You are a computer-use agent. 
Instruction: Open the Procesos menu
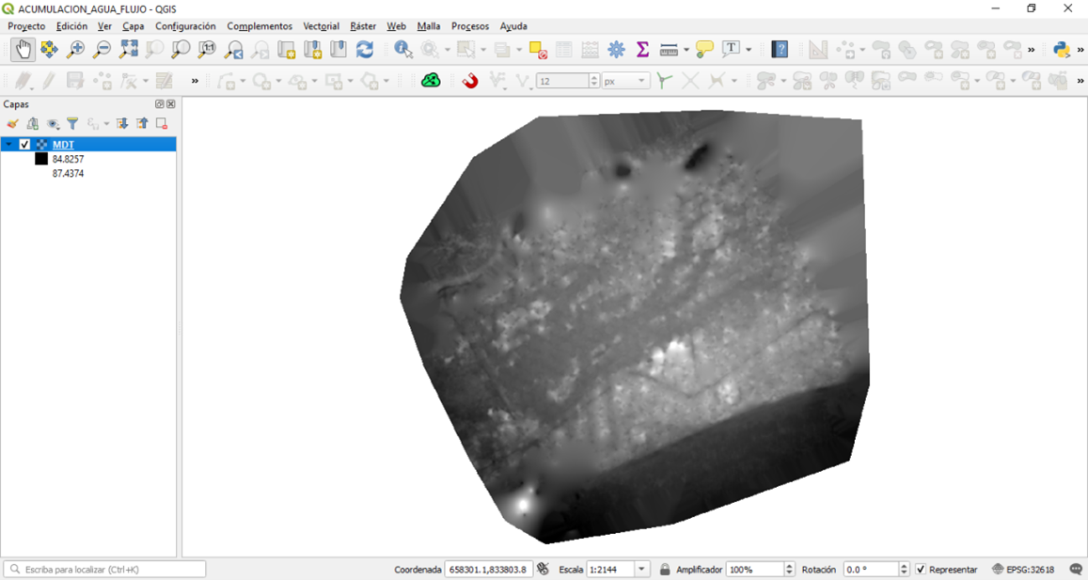click(x=469, y=26)
